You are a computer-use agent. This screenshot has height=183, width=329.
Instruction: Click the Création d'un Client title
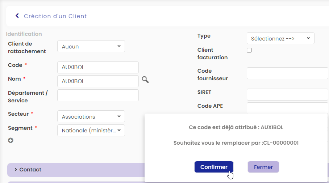(55, 16)
